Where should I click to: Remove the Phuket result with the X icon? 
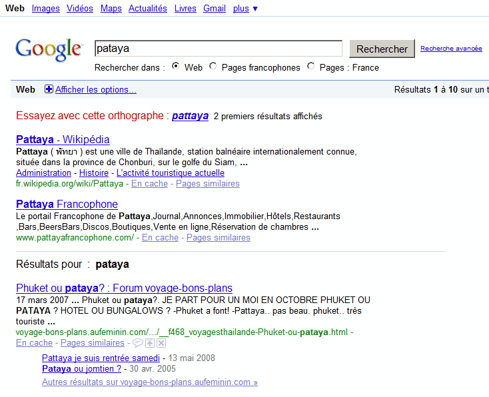pyautogui.click(x=161, y=343)
